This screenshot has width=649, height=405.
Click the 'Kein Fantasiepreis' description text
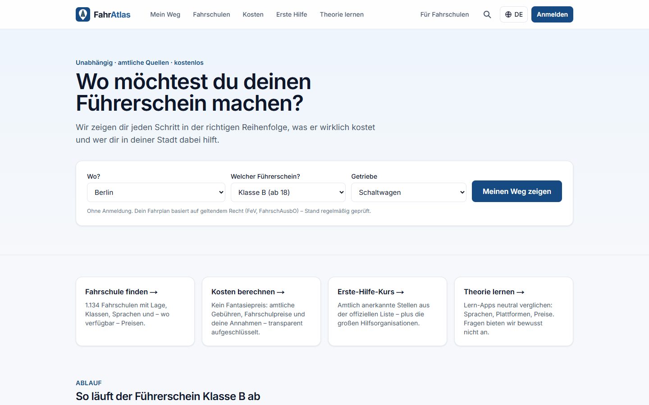pyautogui.click(x=258, y=319)
